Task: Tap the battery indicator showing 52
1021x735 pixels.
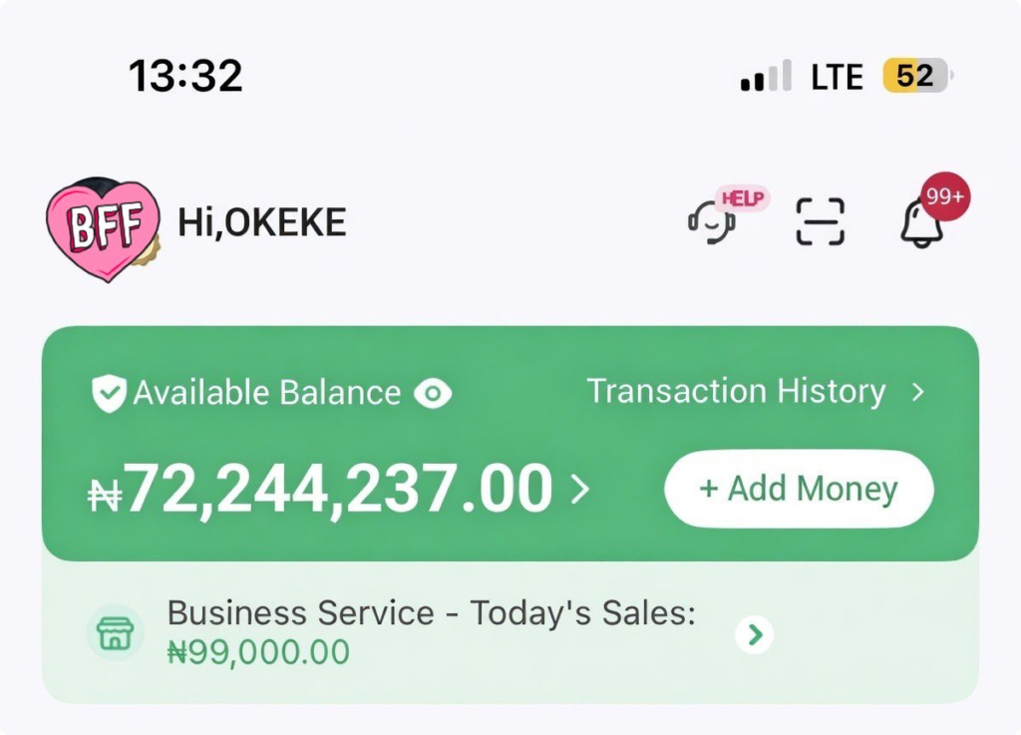Action: tap(916, 77)
